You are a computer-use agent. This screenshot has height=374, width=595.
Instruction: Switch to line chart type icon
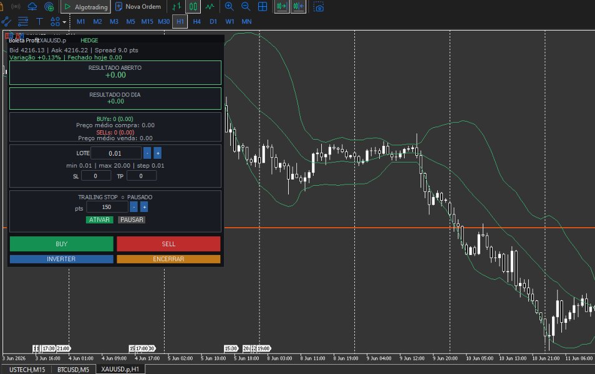[x=210, y=7]
